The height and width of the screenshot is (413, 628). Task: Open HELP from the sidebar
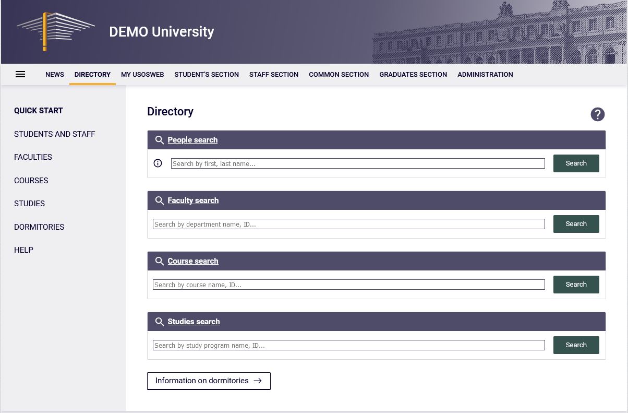[23, 250]
